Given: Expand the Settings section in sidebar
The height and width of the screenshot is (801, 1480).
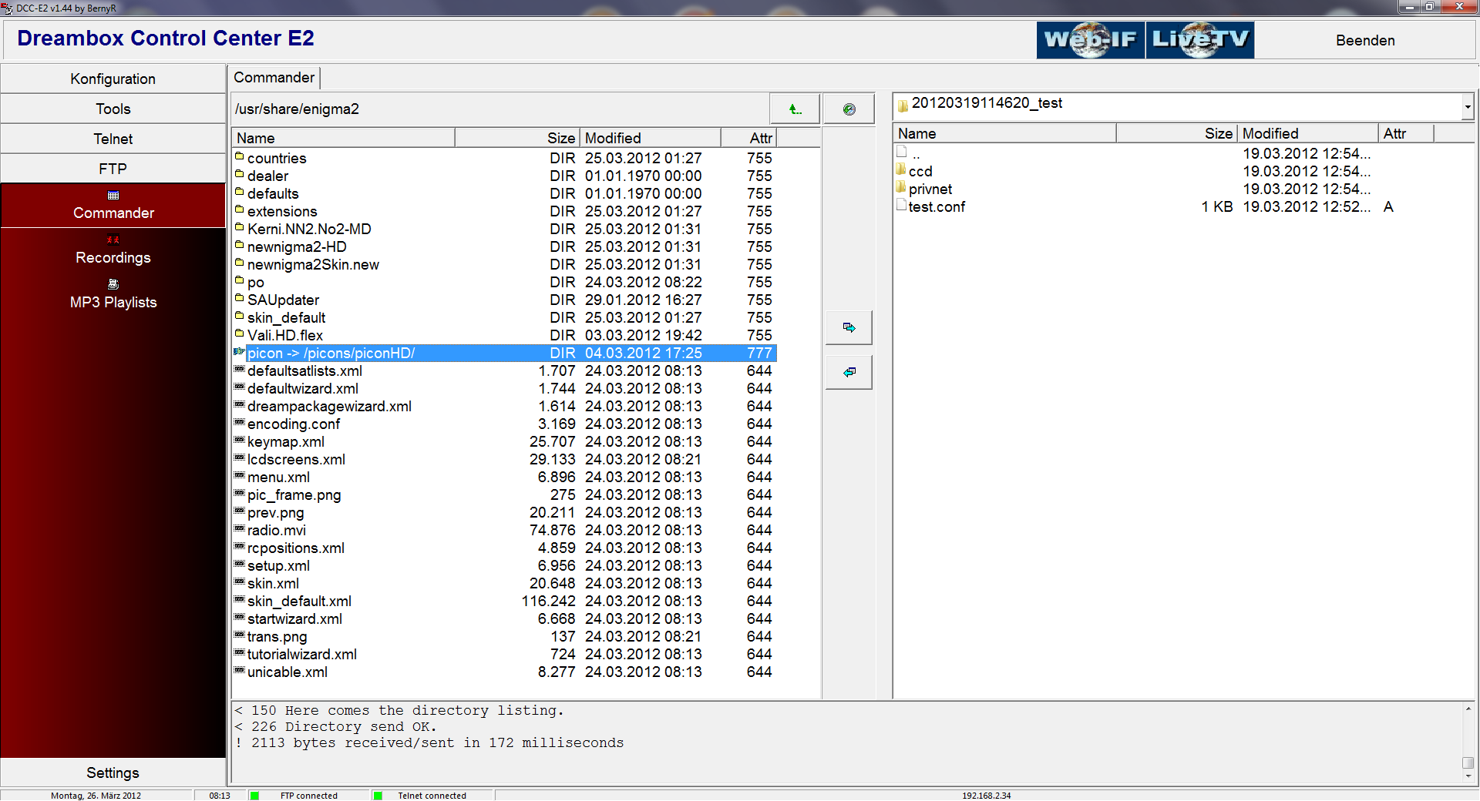Looking at the screenshot, I should (x=113, y=773).
